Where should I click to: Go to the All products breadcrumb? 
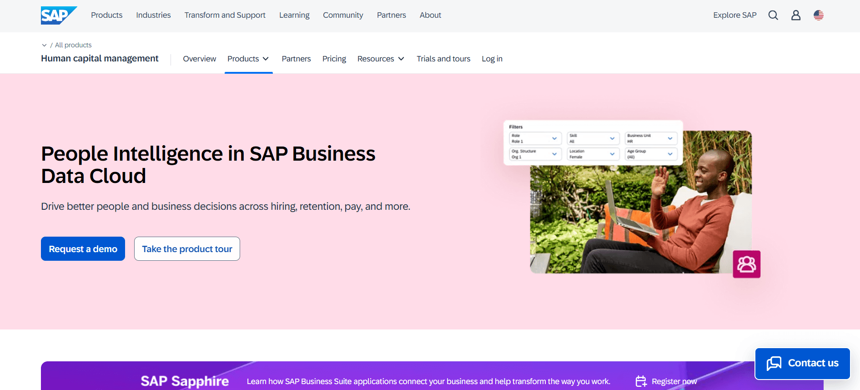[73, 45]
